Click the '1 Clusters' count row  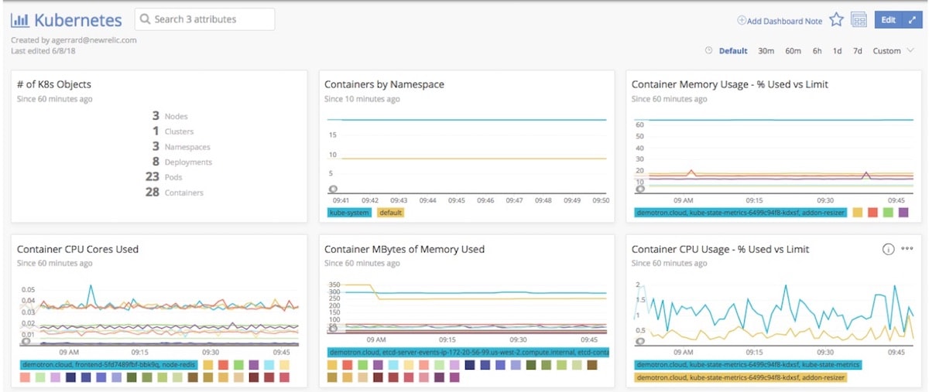(173, 131)
